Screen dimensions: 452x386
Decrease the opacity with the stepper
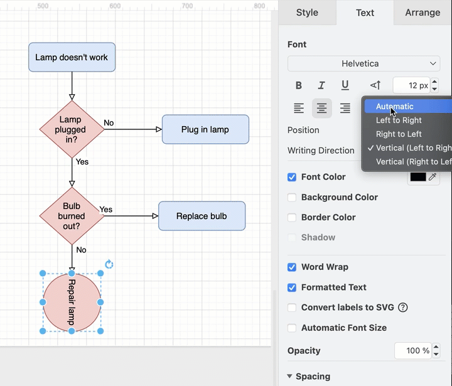pos(436,354)
